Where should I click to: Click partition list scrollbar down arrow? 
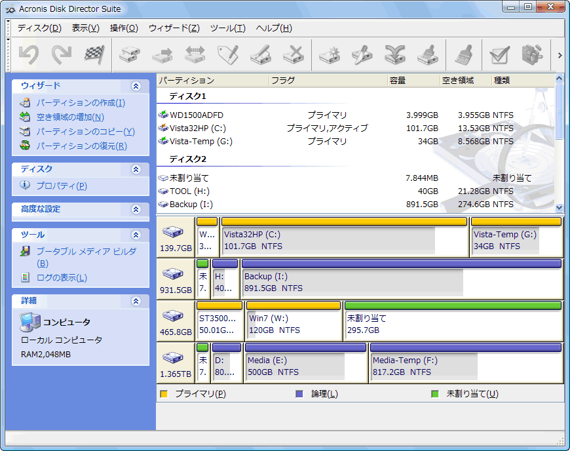click(559, 208)
